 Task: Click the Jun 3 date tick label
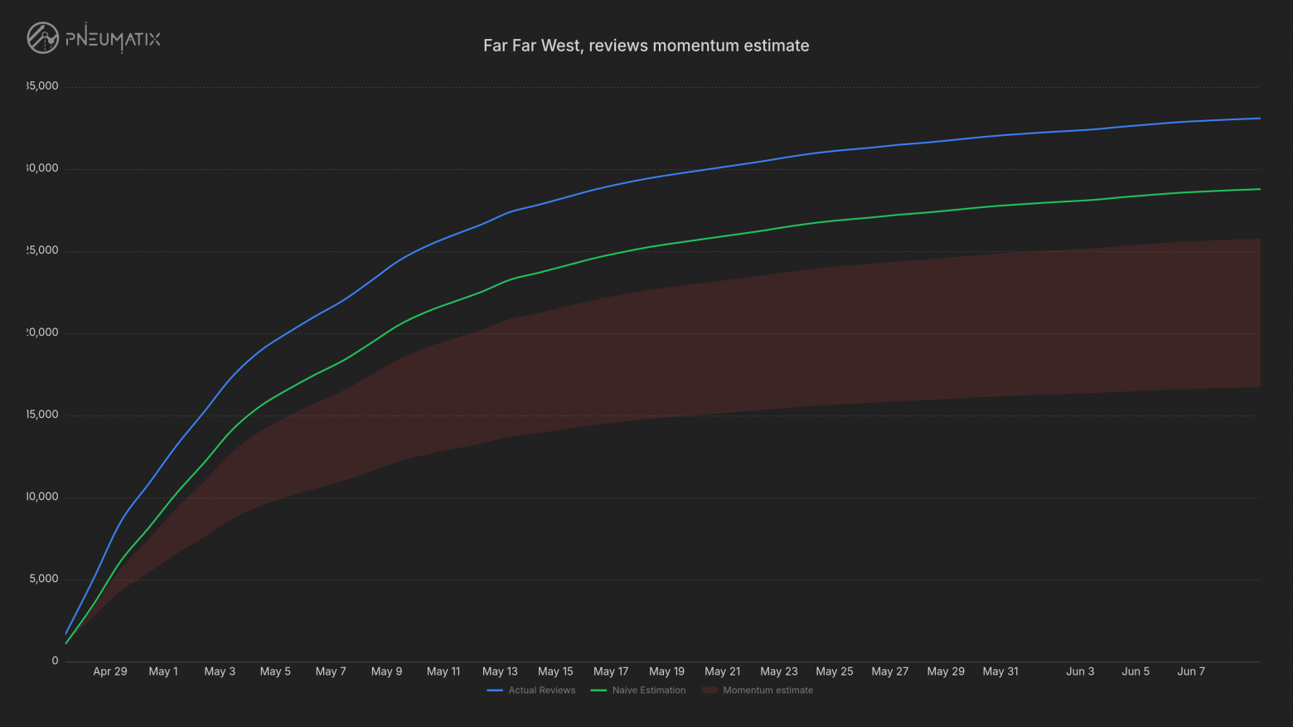pyautogui.click(x=1080, y=671)
